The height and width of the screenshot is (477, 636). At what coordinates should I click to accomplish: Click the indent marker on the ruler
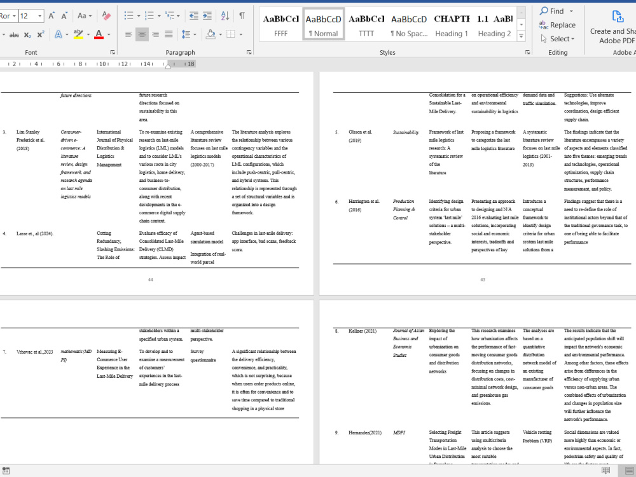(x=168, y=66)
